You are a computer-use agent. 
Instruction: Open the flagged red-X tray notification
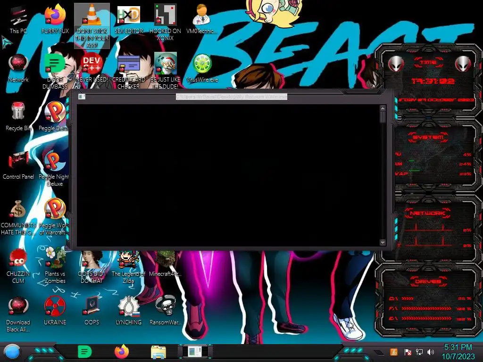[x=408, y=352]
